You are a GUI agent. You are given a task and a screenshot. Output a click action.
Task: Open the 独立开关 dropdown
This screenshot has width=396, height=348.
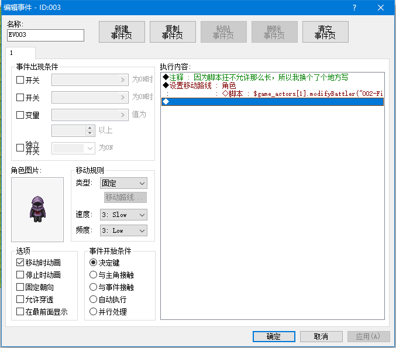73,148
